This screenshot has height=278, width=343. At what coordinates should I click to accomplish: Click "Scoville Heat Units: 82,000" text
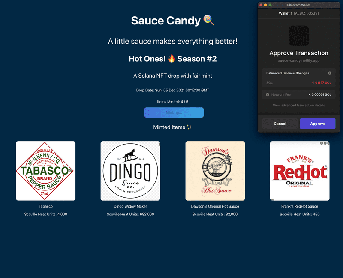tap(215, 215)
